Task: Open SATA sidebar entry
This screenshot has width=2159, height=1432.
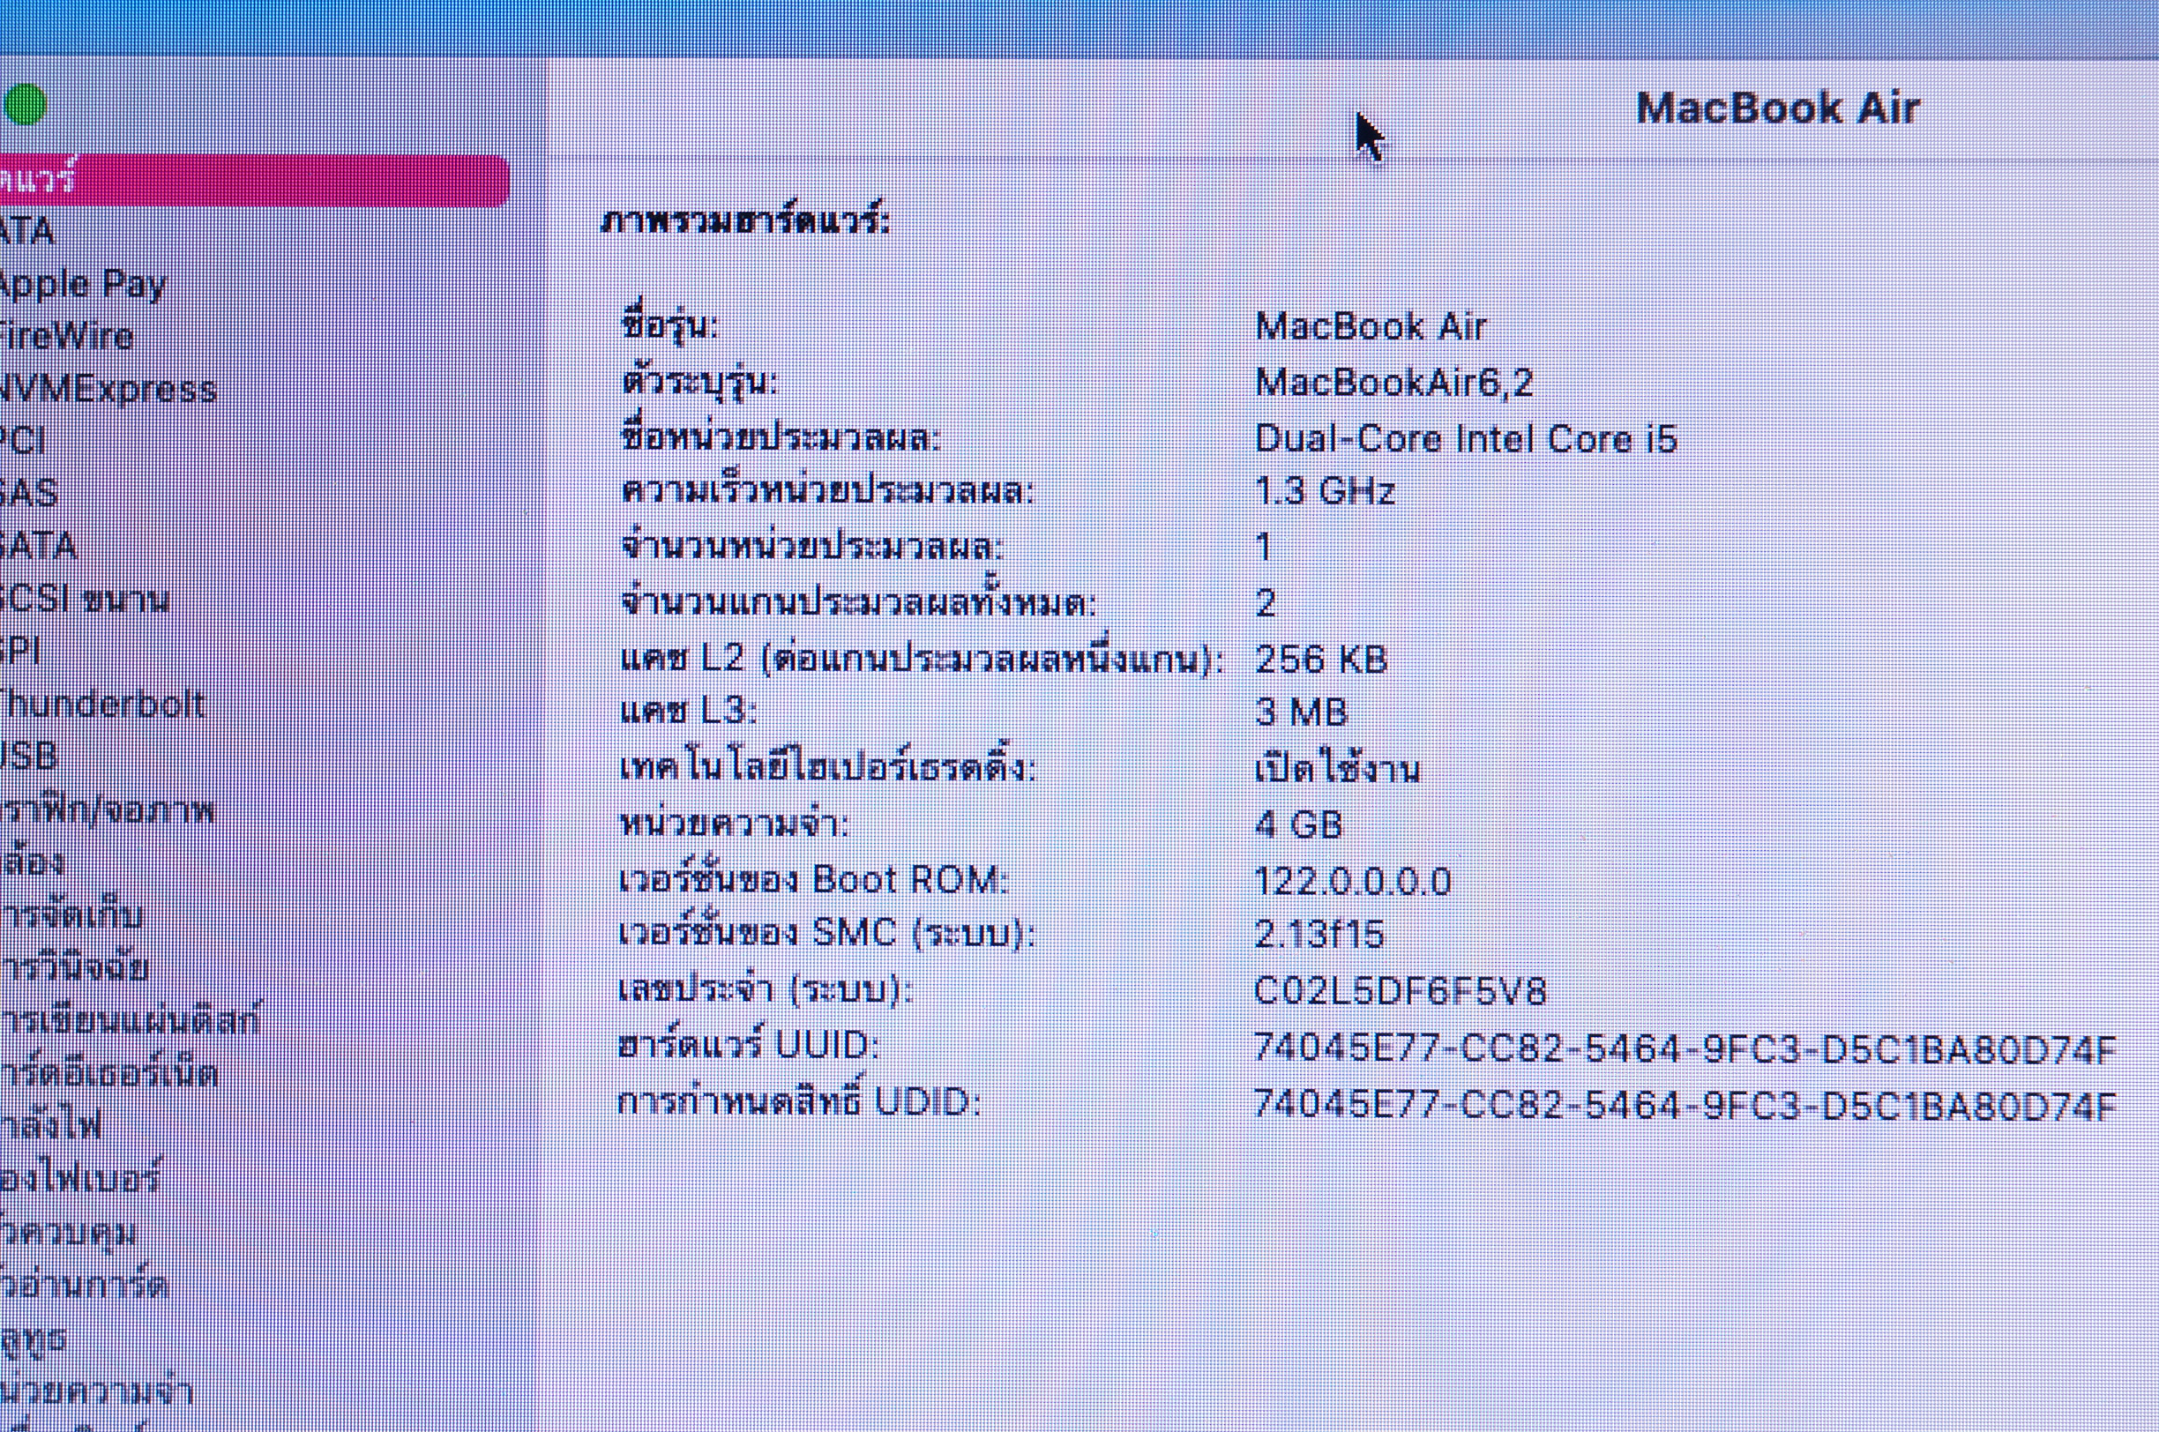Action: tap(37, 546)
